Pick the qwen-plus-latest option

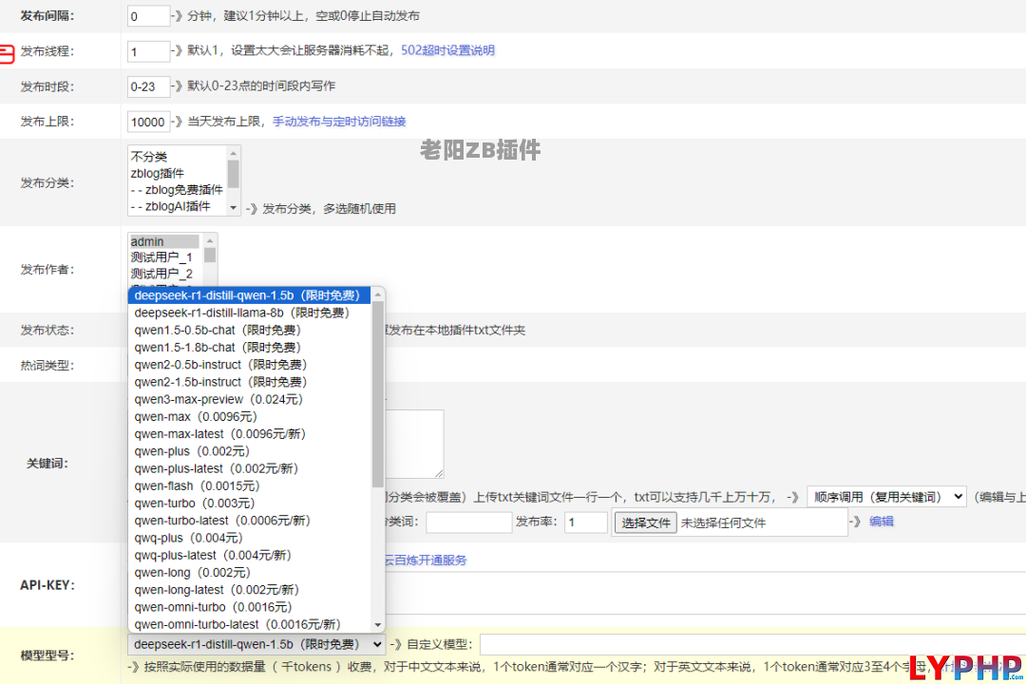tap(250, 468)
